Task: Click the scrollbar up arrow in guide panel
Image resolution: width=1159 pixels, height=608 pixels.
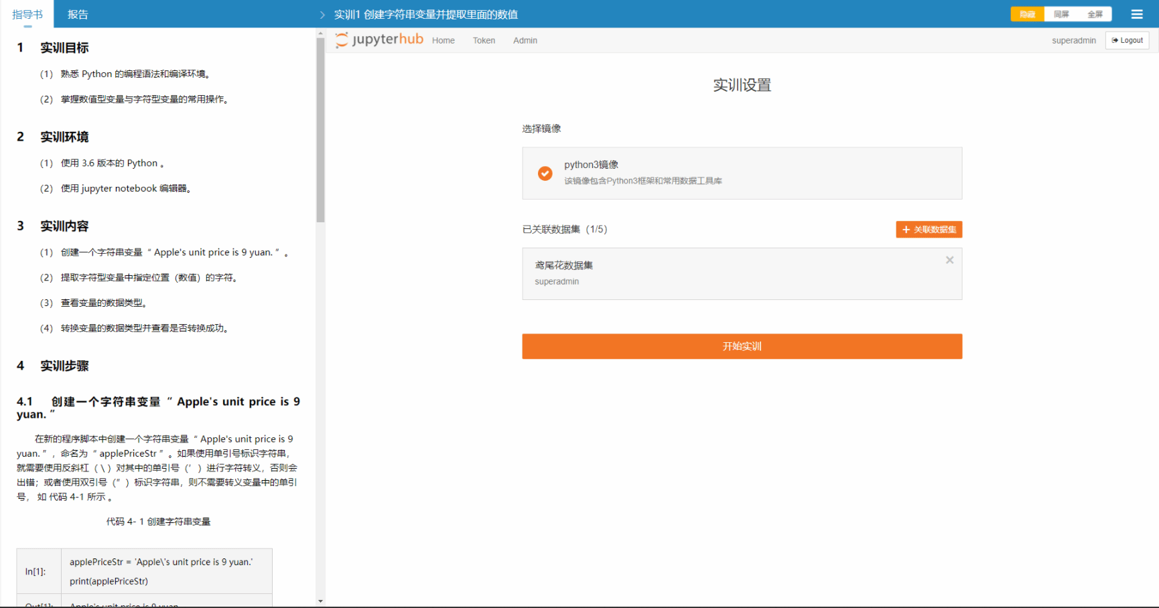Action: tap(320, 33)
